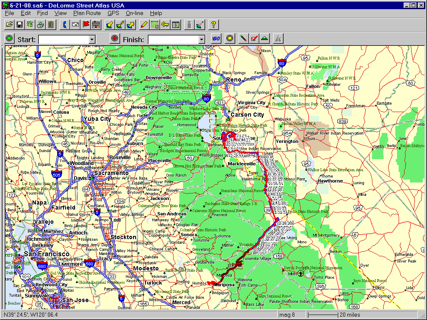Viewport: 427px width, 320px height.
Task: Click the yellow key legend icon
Action: [165, 25]
